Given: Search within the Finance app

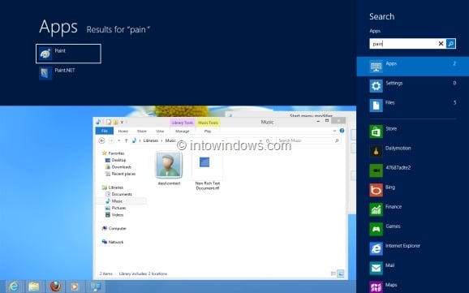Looking at the screenshot, I should tap(413, 209).
